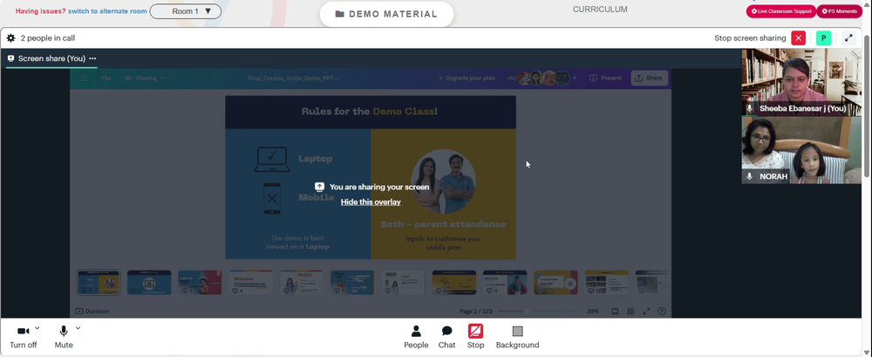Click the red X stop sharing icon

tap(799, 38)
